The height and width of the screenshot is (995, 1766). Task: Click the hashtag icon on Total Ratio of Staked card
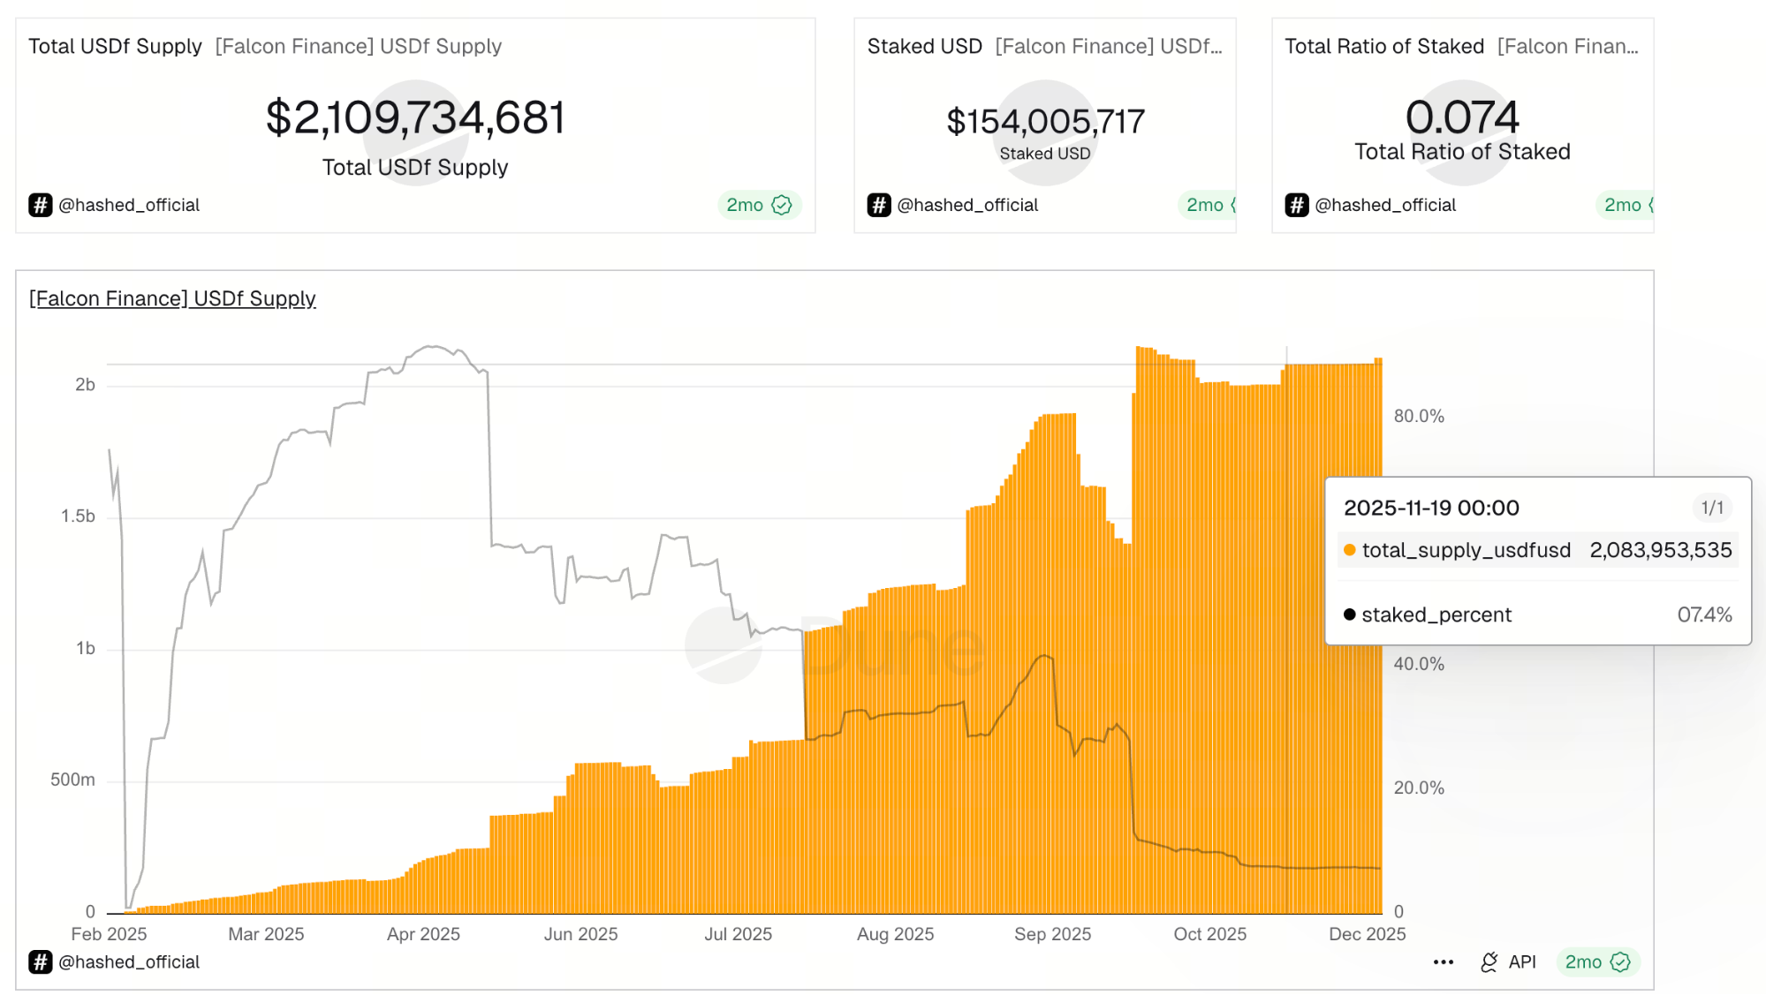pyautogui.click(x=1295, y=205)
